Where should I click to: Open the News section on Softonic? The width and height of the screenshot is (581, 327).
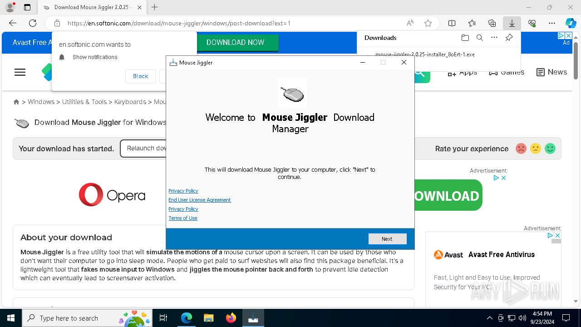(551, 72)
